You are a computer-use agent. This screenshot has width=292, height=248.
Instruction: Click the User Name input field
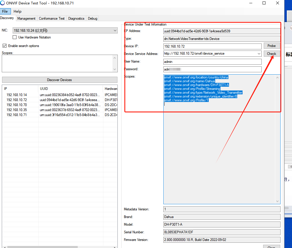click(212, 61)
